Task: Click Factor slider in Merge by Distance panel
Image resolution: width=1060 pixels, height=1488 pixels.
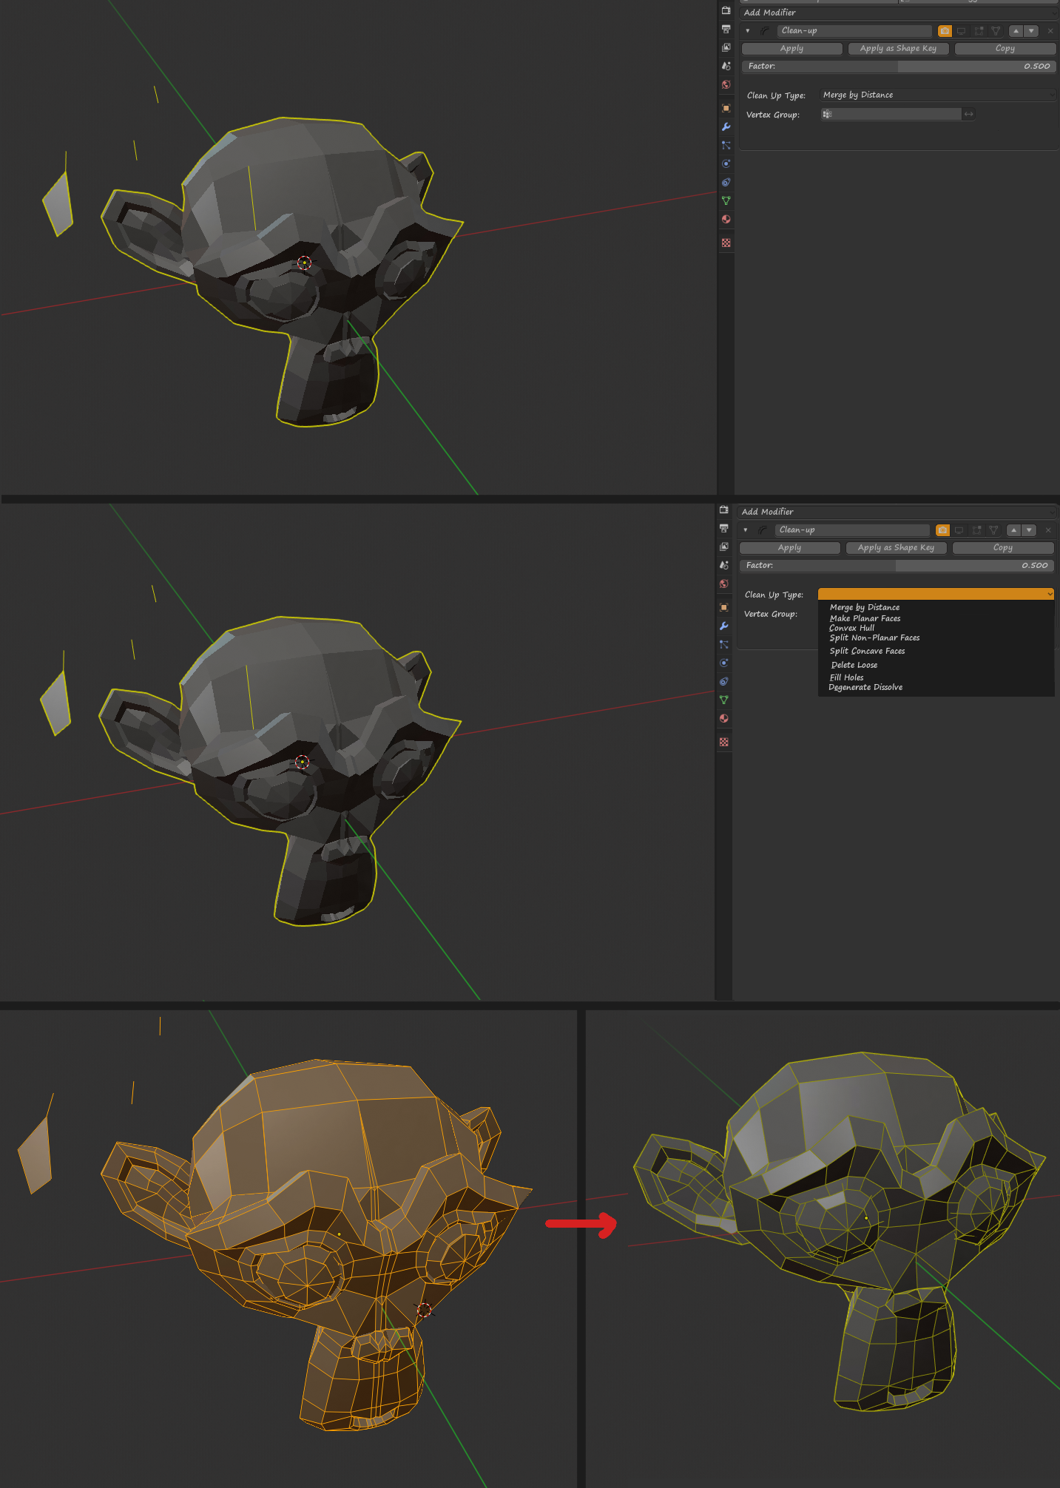Action: click(899, 66)
